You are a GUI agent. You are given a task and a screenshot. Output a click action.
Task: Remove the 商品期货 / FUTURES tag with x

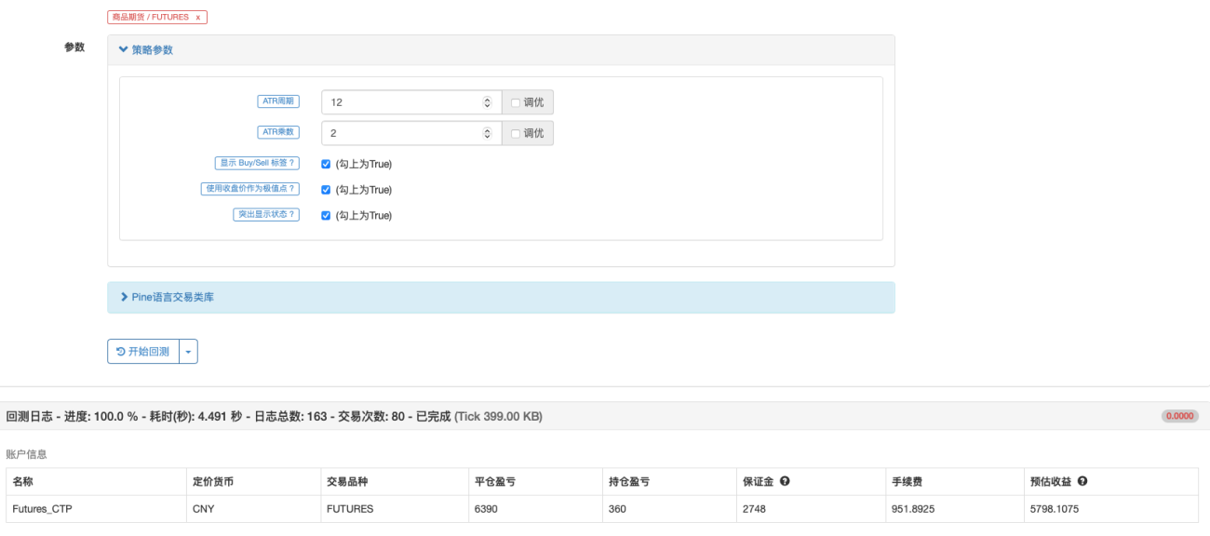click(x=197, y=17)
